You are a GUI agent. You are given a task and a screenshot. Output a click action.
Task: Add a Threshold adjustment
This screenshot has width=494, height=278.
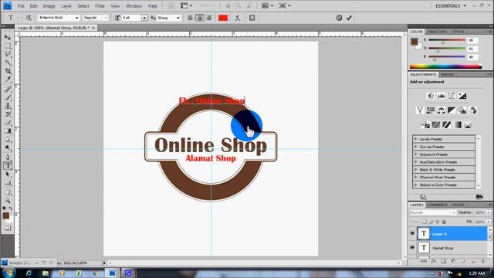tap(446, 125)
